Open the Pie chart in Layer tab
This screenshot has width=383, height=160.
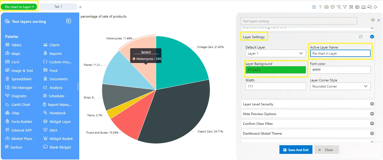click(x=19, y=7)
